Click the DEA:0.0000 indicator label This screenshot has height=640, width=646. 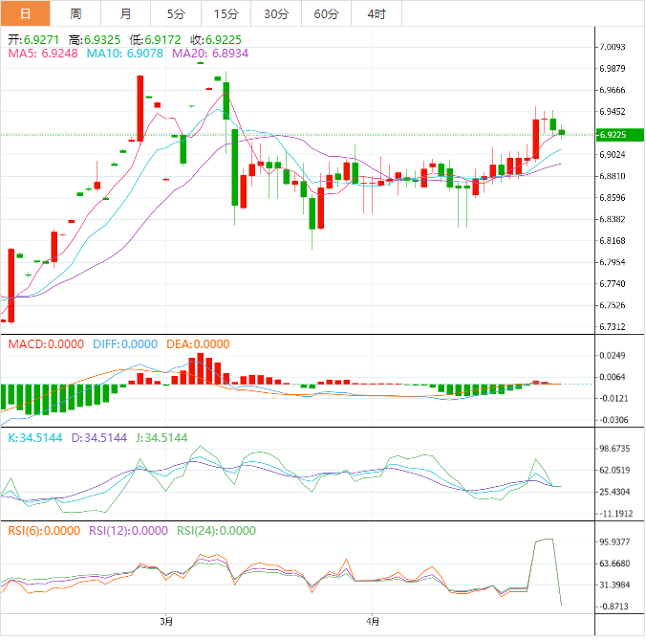[x=198, y=344]
